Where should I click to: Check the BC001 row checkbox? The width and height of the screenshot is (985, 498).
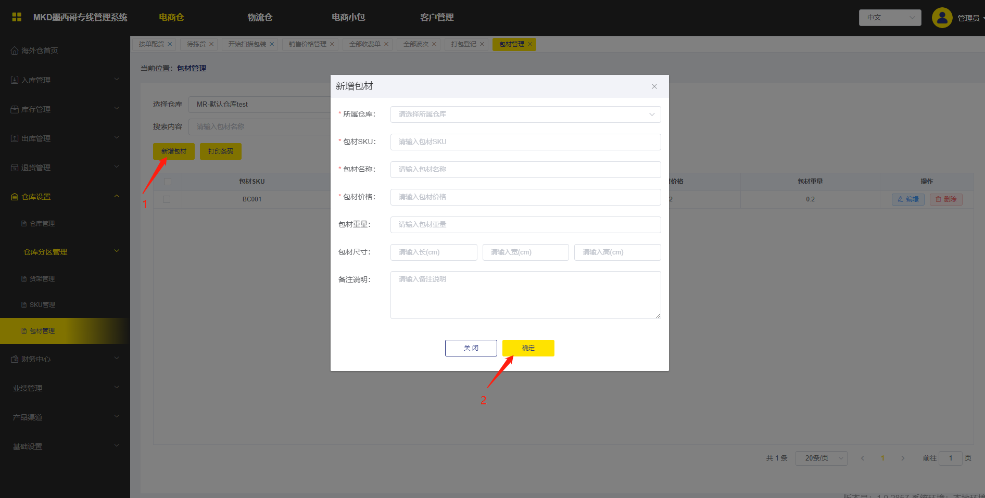click(167, 199)
